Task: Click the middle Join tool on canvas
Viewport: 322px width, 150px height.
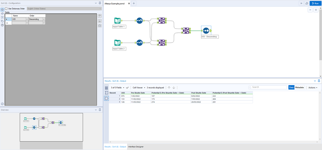Action: point(186,31)
